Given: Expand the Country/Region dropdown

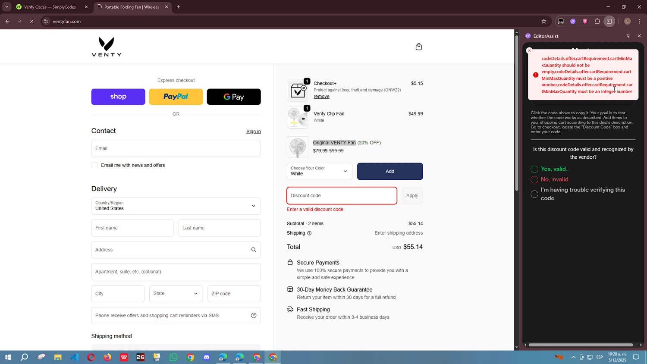Looking at the screenshot, I should 176,206.
